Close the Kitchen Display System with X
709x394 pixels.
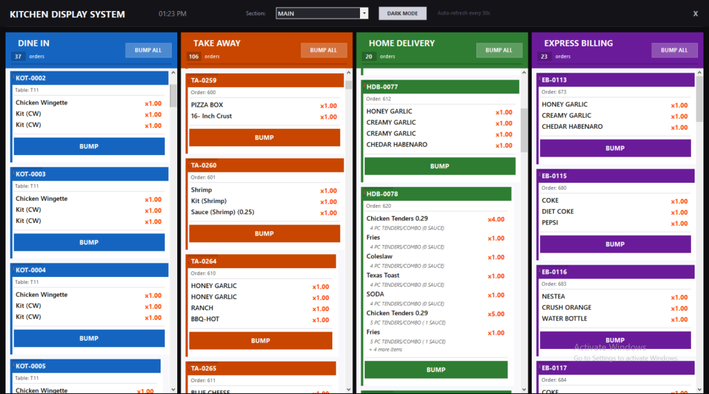(x=695, y=14)
